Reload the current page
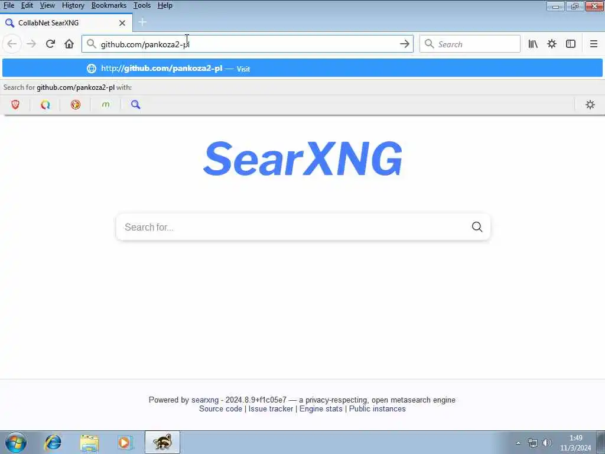 click(x=50, y=44)
